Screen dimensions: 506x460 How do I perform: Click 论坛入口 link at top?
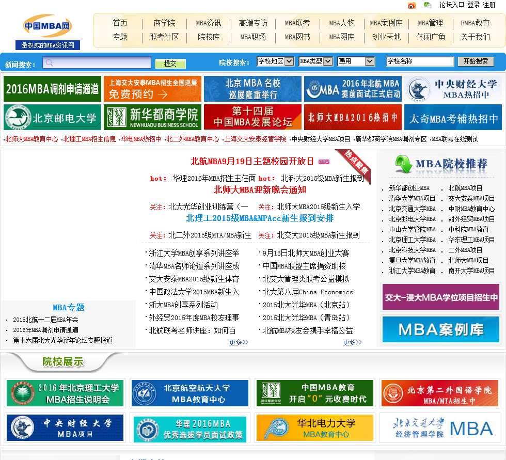tap(451, 5)
